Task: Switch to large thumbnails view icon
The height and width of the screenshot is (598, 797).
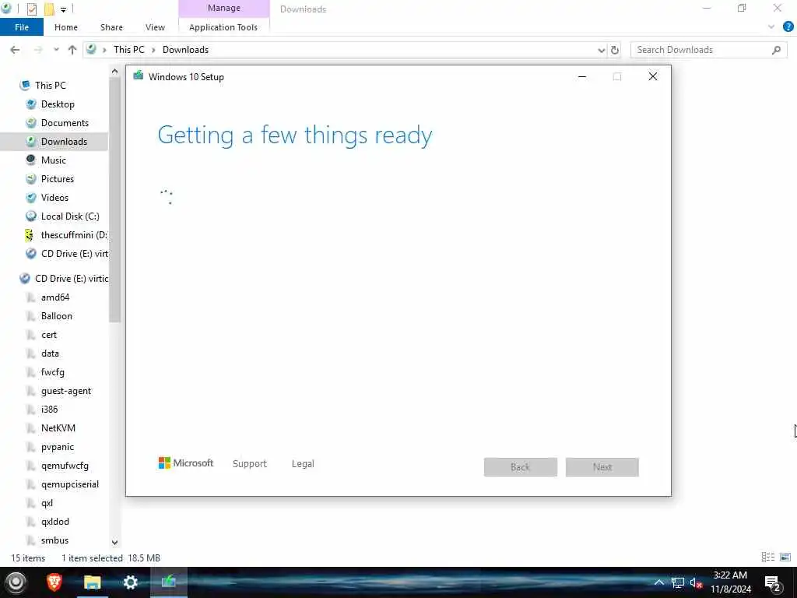Action: (x=785, y=558)
